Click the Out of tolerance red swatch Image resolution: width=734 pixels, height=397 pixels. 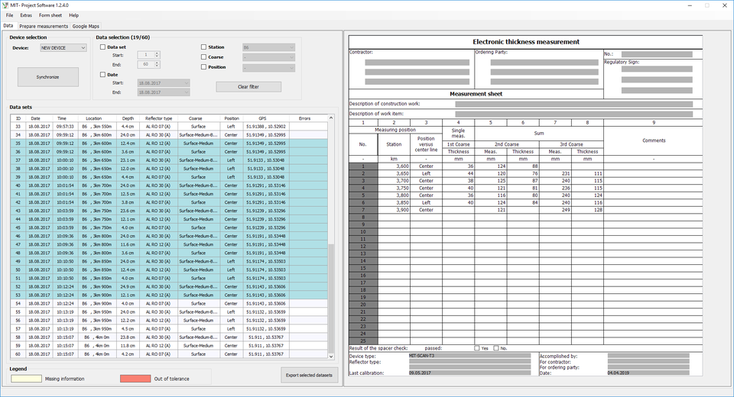click(135, 379)
